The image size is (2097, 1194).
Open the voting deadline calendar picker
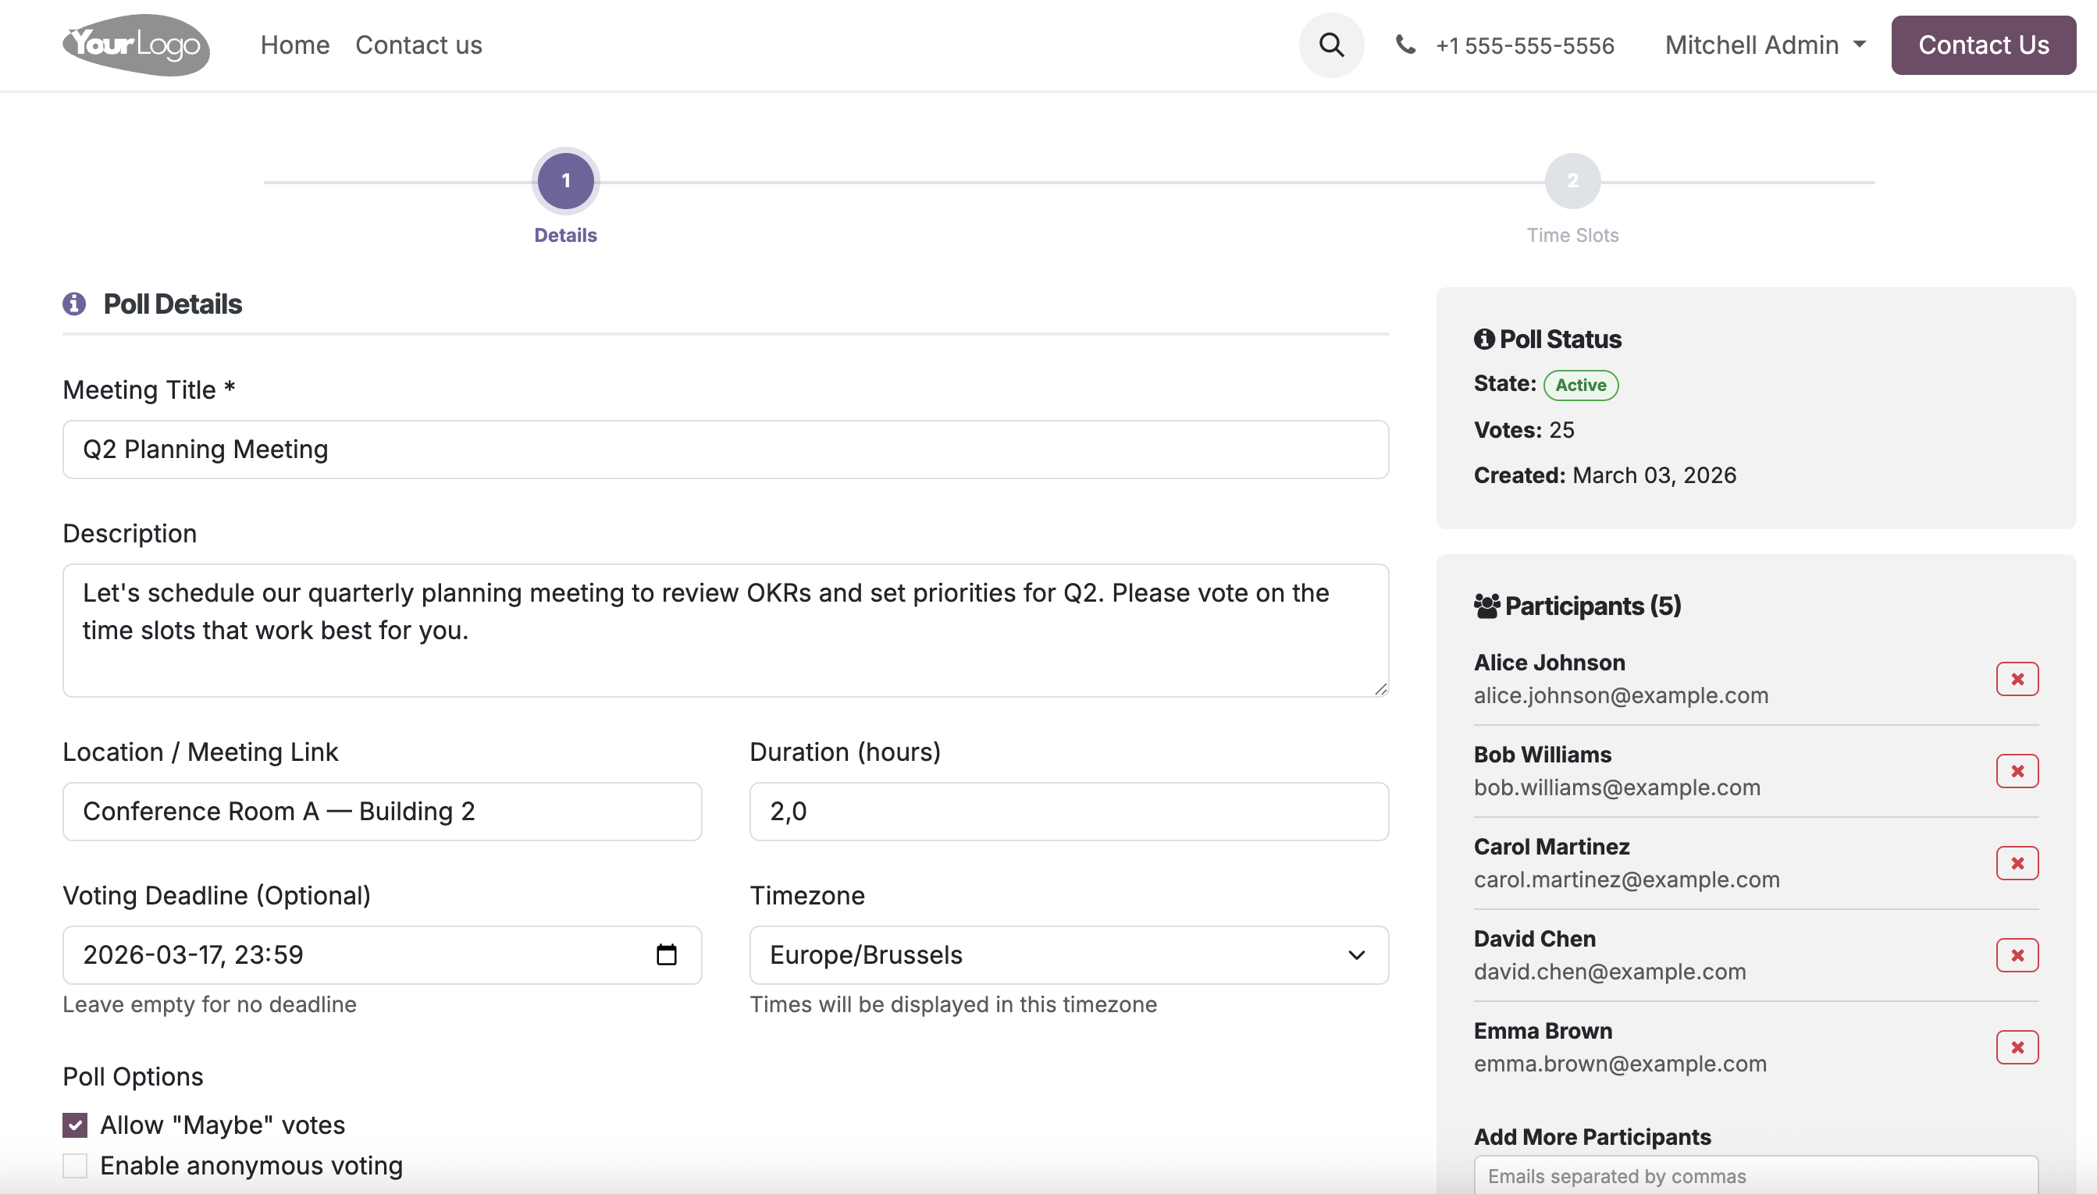(x=666, y=954)
